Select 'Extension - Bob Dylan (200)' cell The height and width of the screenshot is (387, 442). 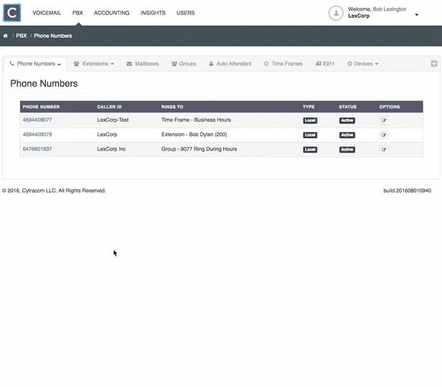tap(194, 135)
